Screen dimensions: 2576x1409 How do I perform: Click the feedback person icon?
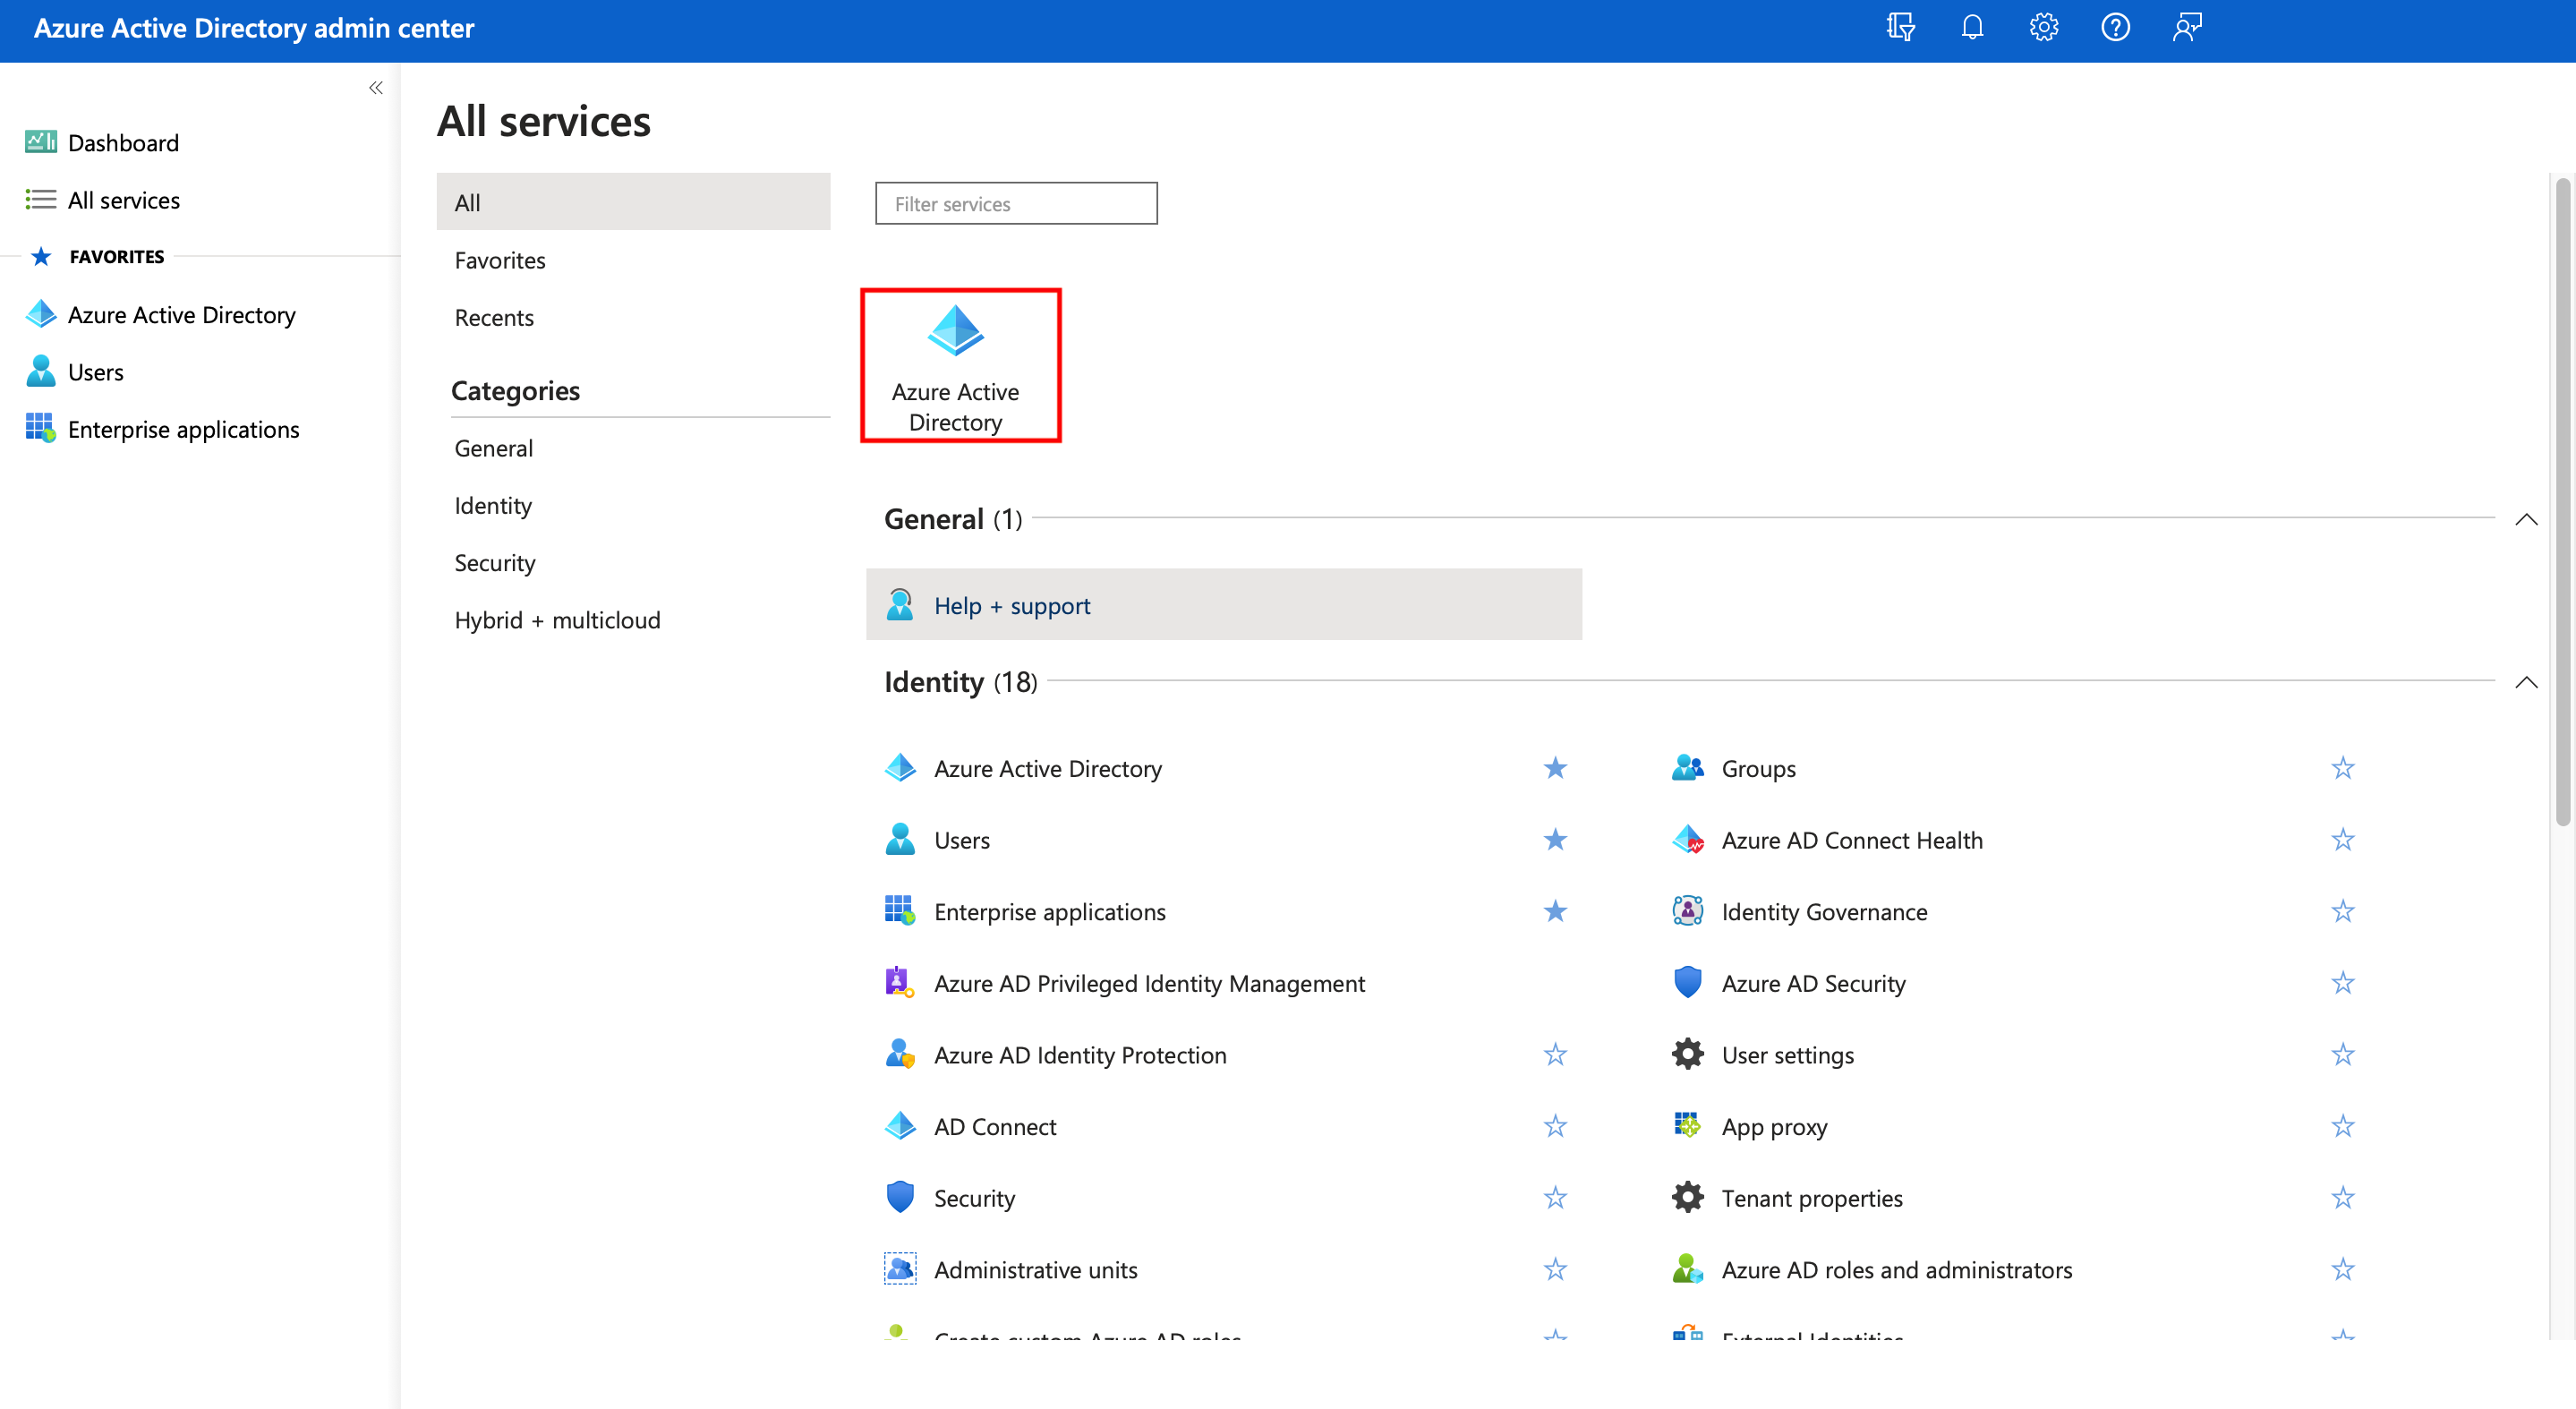(2187, 28)
